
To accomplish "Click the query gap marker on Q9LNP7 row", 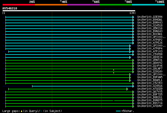I will point(114,70).
